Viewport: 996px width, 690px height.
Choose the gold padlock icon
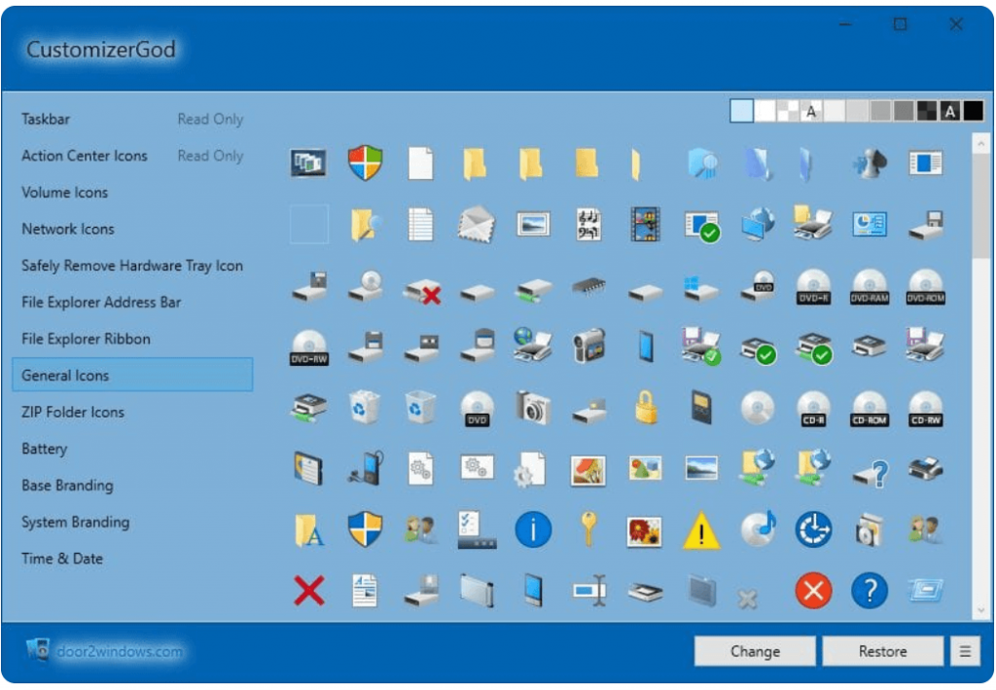tap(645, 407)
